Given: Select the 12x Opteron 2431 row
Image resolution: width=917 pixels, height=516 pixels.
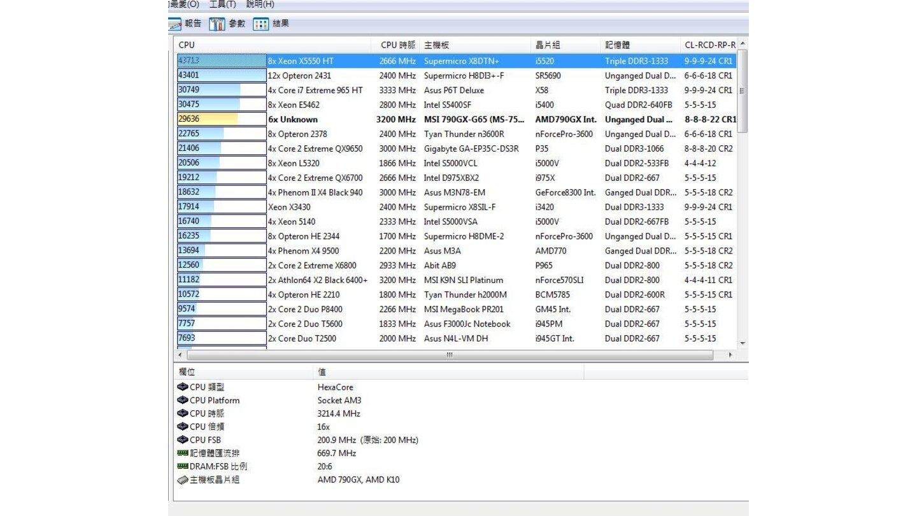Looking at the screenshot, I should [x=456, y=76].
